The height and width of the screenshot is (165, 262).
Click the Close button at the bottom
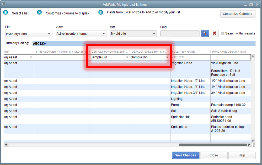pyautogui.click(x=213, y=155)
